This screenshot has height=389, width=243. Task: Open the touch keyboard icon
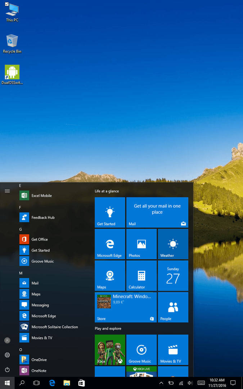click(x=201, y=383)
